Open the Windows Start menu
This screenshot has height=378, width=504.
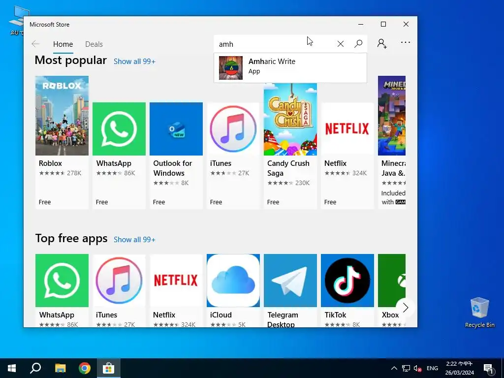point(12,368)
